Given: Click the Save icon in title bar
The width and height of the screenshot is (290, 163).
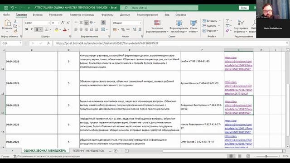Looking at the screenshot, I should click(6, 8).
